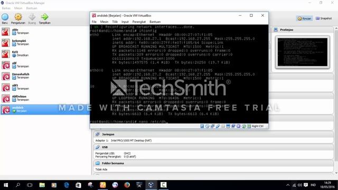Image resolution: width=338 pixels, height=190 pixels.
Task: Click inside the andideb terminal screen
Action: pyautogui.click(x=179, y=74)
